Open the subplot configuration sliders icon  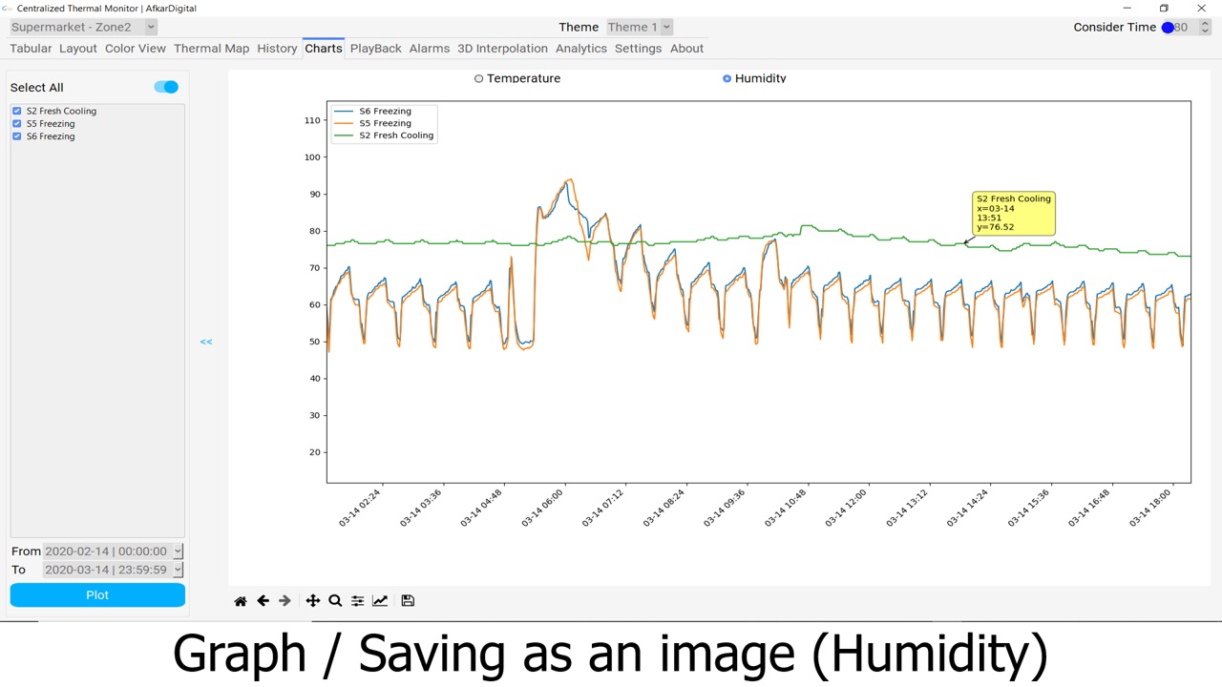[x=357, y=601]
